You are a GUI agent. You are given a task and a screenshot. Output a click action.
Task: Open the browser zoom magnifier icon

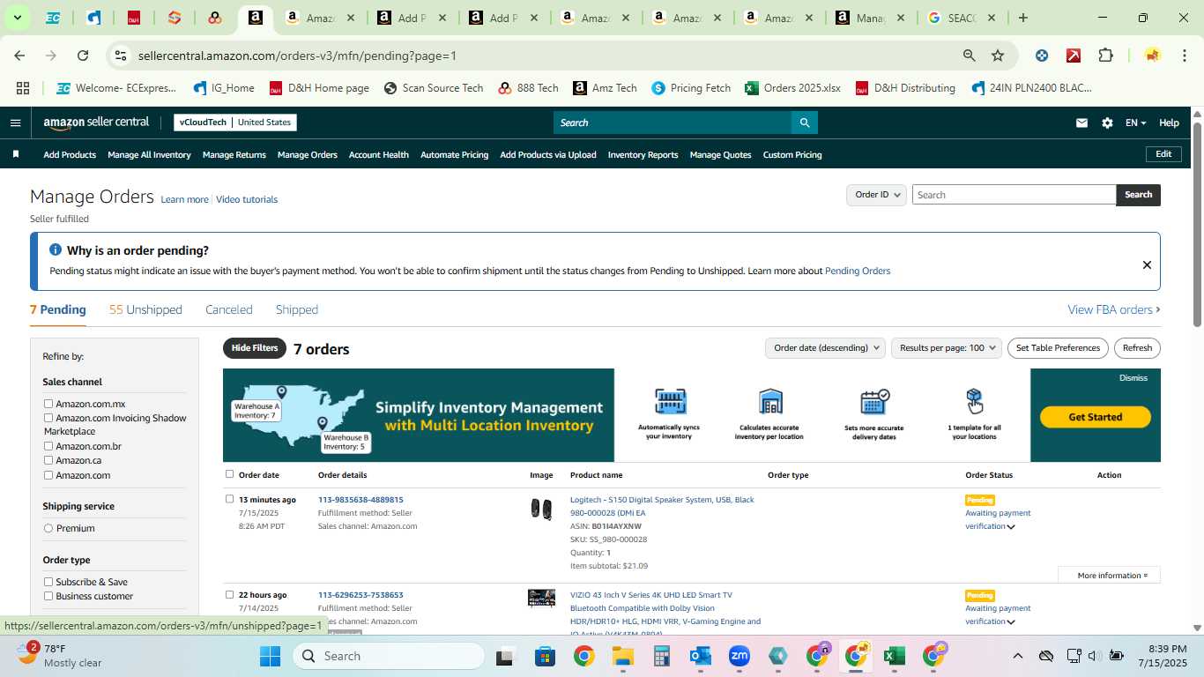(969, 56)
